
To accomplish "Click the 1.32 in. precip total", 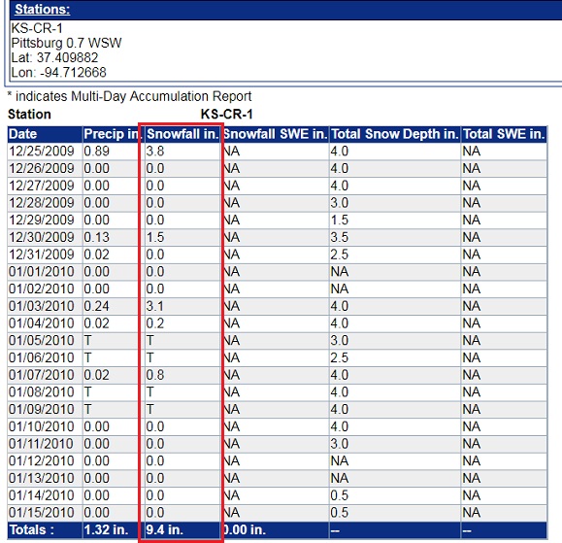I will tap(106, 529).
